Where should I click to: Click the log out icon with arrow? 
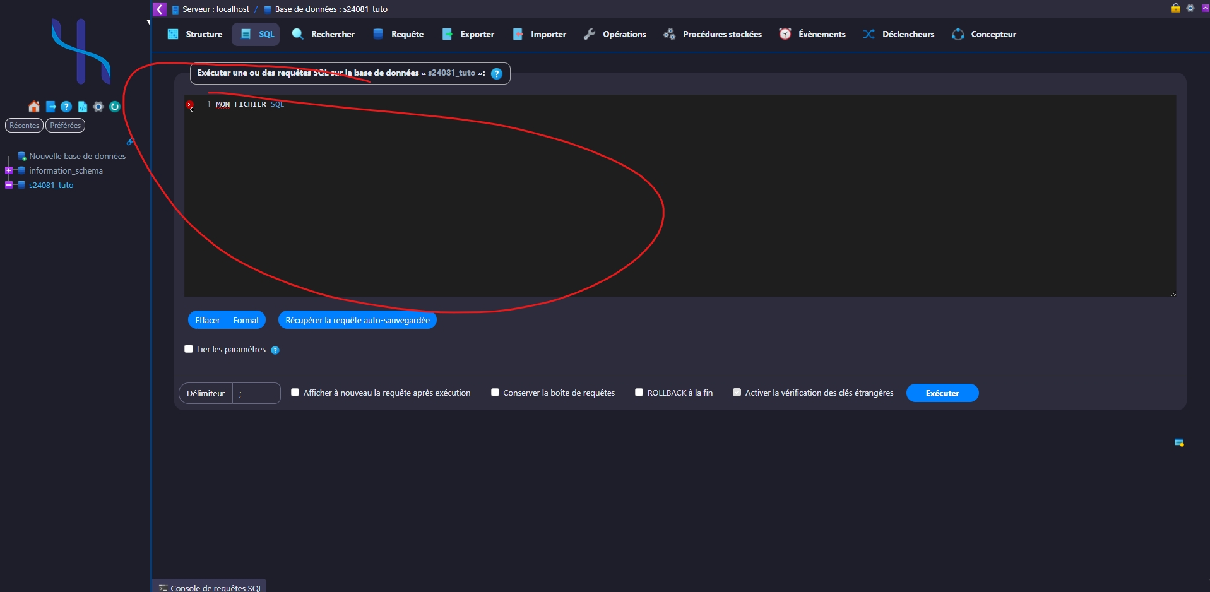tap(51, 107)
